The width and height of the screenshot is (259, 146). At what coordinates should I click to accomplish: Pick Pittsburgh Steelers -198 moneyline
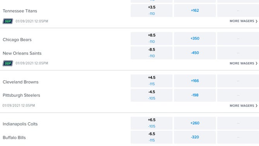195,95
